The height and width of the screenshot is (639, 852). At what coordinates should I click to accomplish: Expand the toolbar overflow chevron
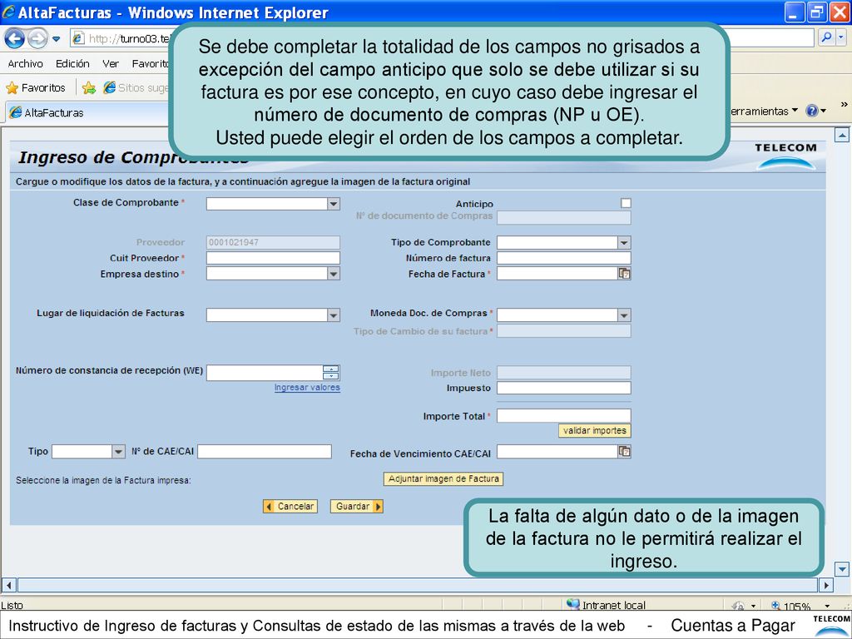pos(844,104)
